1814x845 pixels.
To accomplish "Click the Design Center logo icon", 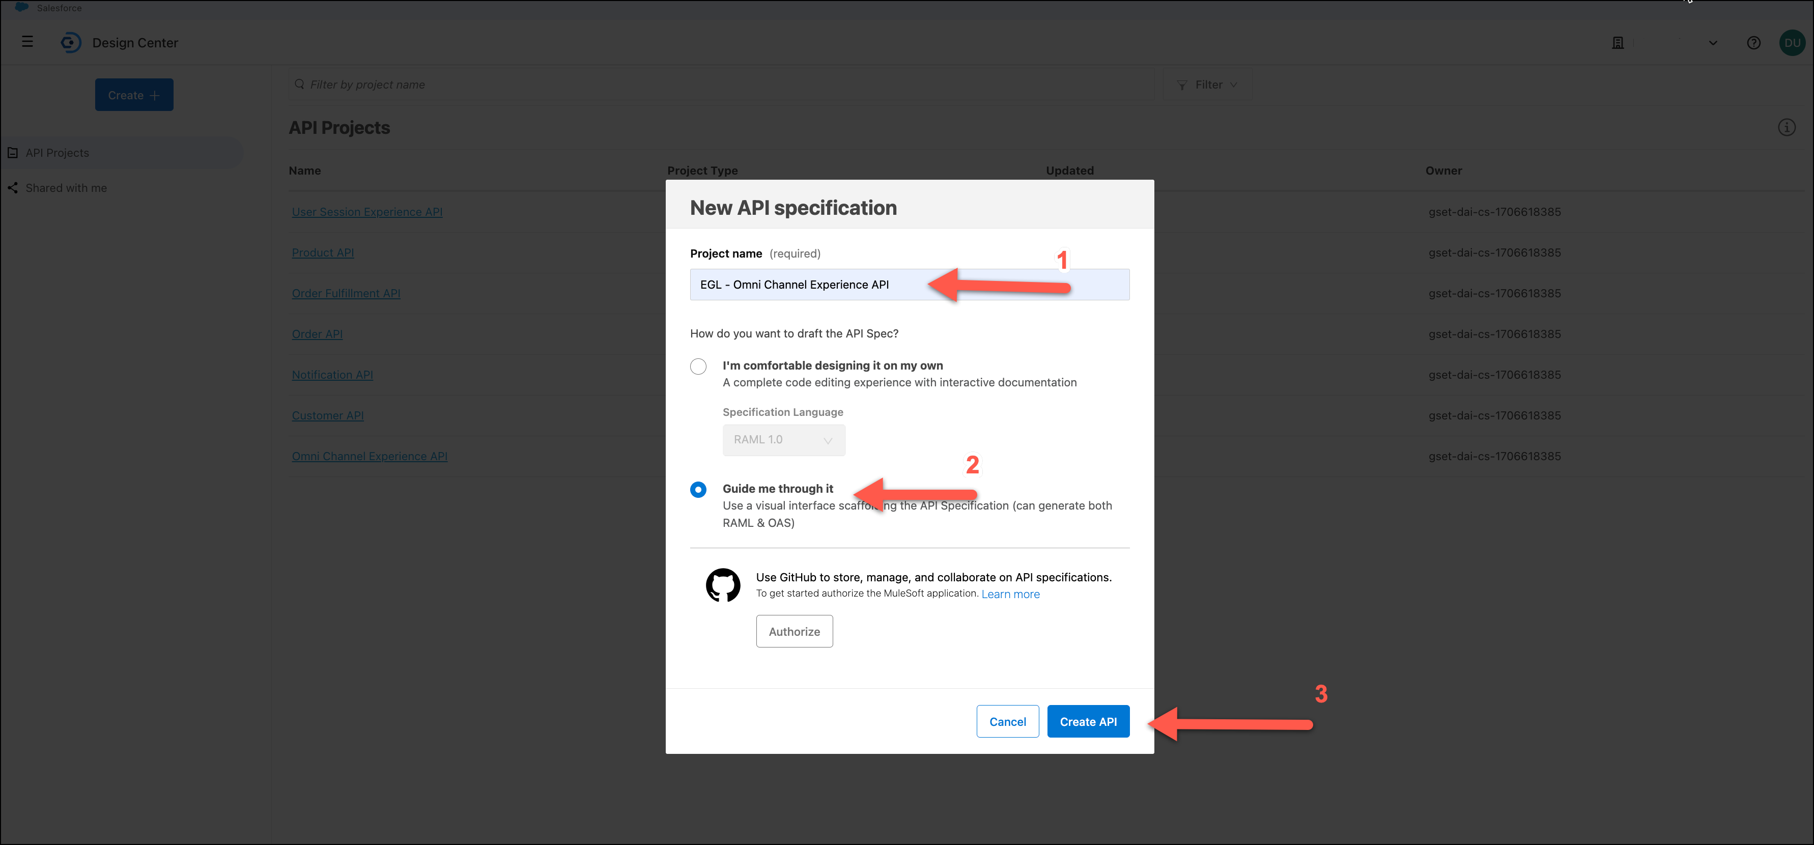I will coord(70,42).
